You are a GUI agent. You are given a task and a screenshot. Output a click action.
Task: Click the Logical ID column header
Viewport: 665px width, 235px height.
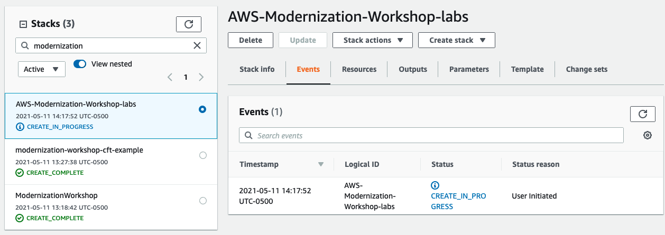coord(362,164)
